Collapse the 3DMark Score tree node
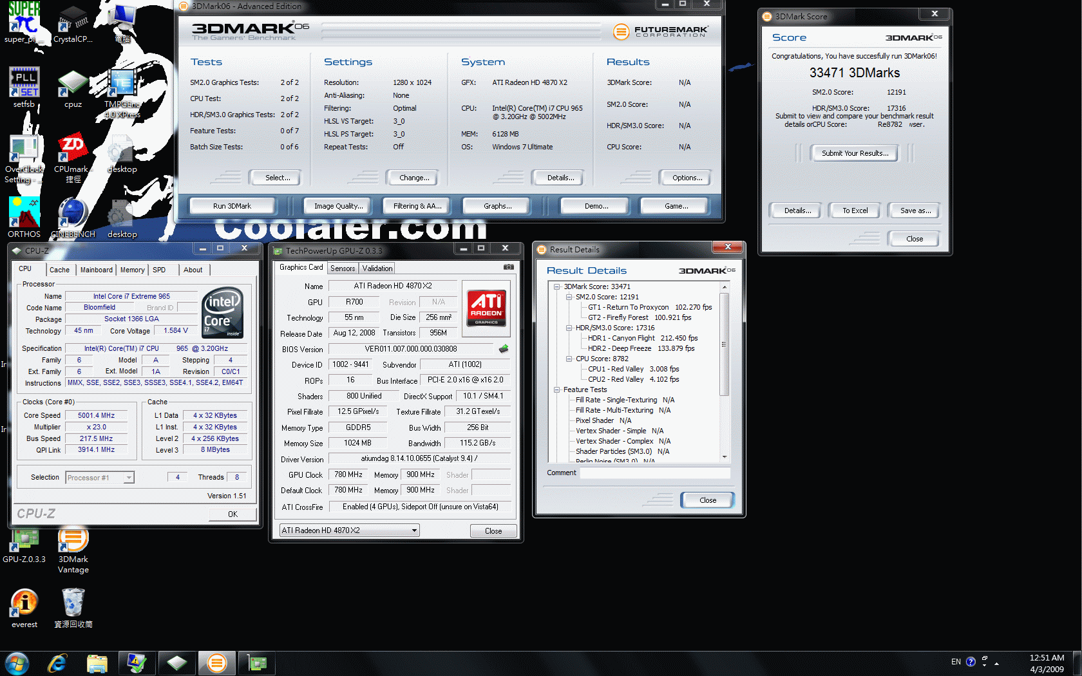The height and width of the screenshot is (676, 1082). coord(557,286)
